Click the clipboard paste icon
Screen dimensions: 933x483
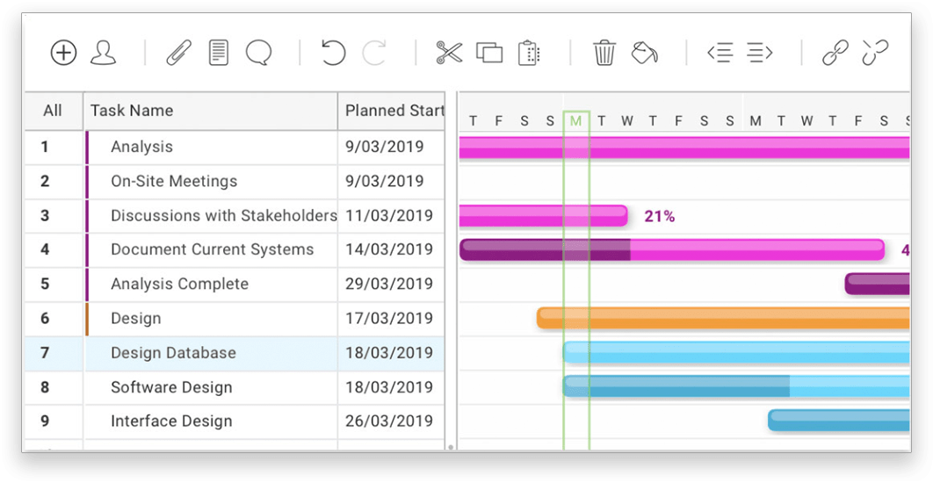tap(529, 53)
